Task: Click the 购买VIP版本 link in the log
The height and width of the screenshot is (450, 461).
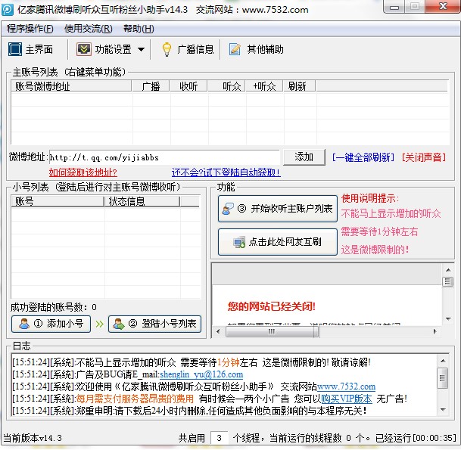Action: click(346, 399)
